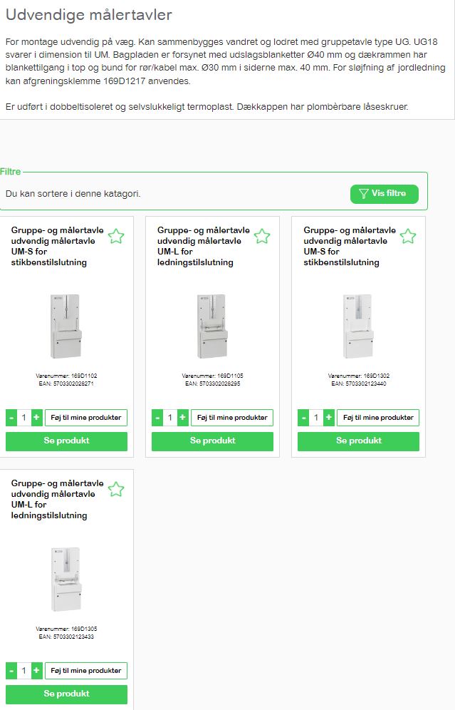This screenshot has height=710, width=455.
Task: View product image of 169D1302 cabinet
Action: pyautogui.click(x=358, y=326)
